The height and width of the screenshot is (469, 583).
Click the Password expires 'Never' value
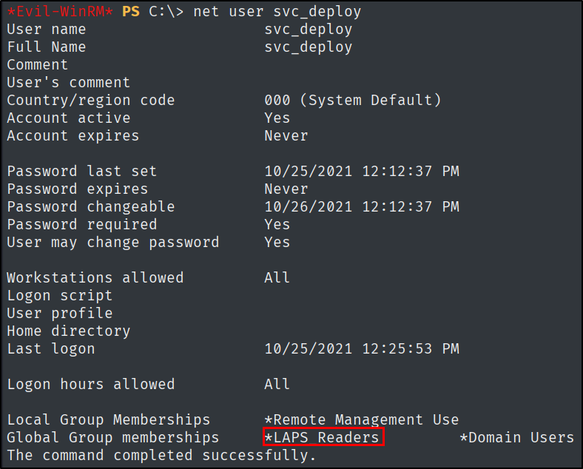click(286, 189)
